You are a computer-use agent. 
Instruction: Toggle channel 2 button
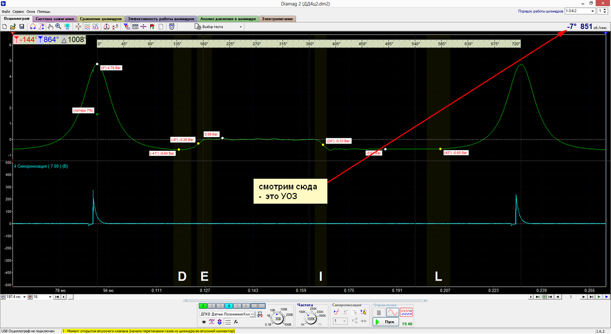click(x=212, y=305)
